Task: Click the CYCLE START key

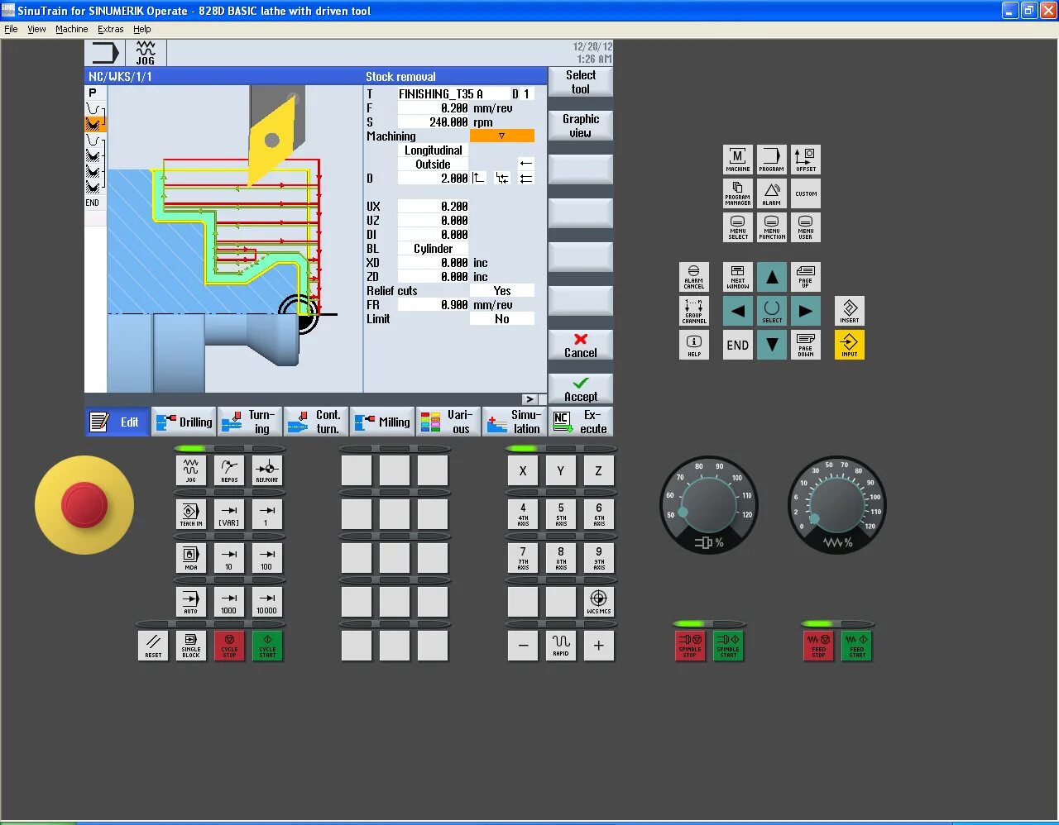Action: (267, 646)
